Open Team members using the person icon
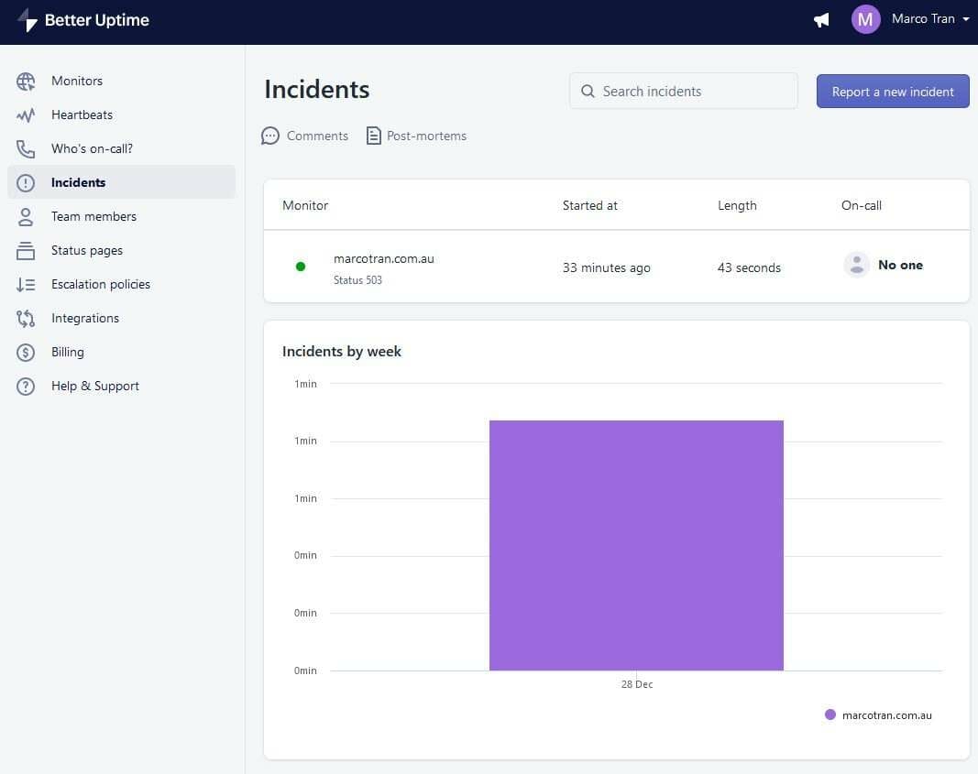This screenshot has height=774, width=978. pyautogui.click(x=25, y=216)
